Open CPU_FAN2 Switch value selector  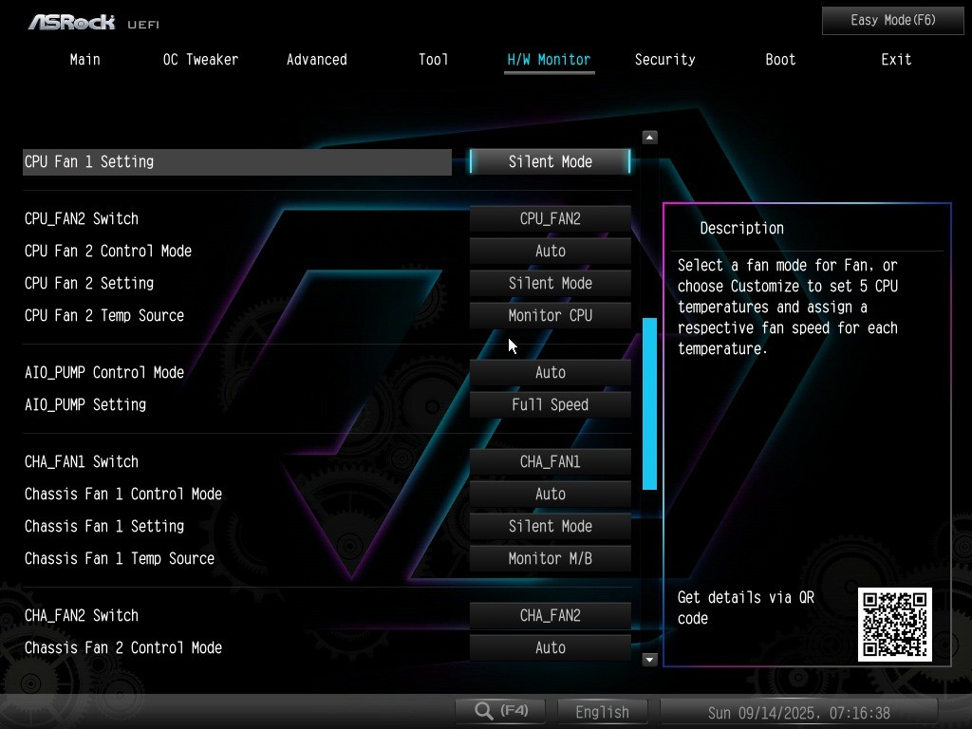point(550,219)
